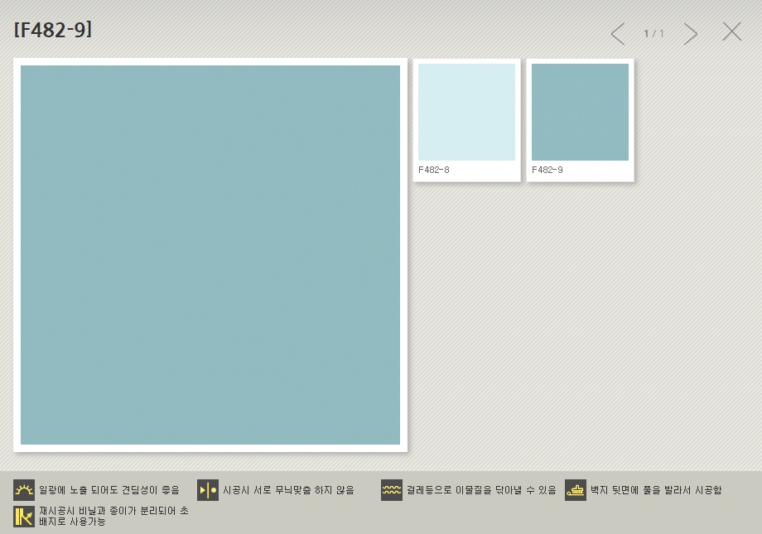Select the F482-9 teal thumbnail

(580, 112)
